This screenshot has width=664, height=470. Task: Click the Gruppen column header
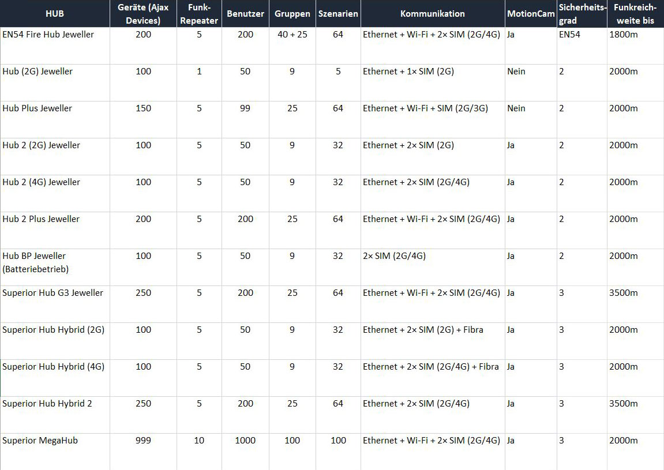pyautogui.click(x=292, y=13)
